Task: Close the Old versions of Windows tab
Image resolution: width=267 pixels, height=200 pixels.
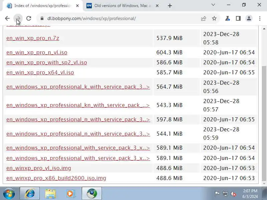Action: point(157,6)
